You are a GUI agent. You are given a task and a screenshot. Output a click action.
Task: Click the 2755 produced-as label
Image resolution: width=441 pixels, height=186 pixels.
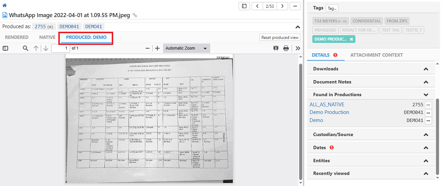pyautogui.click(x=44, y=27)
